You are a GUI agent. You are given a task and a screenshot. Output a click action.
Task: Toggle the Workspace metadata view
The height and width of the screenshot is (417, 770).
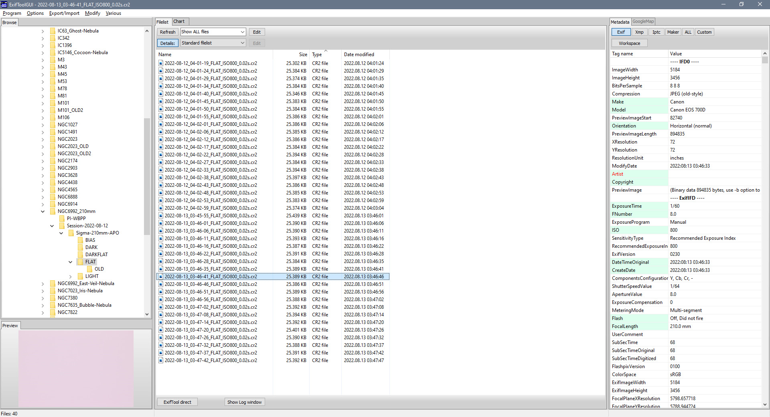[629, 43]
